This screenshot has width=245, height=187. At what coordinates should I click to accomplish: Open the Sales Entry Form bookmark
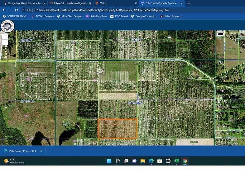pyautogui.click(x=97, y=16)
